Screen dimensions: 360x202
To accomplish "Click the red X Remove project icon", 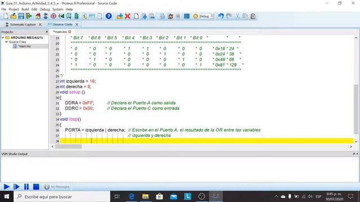I will point(128,16).
